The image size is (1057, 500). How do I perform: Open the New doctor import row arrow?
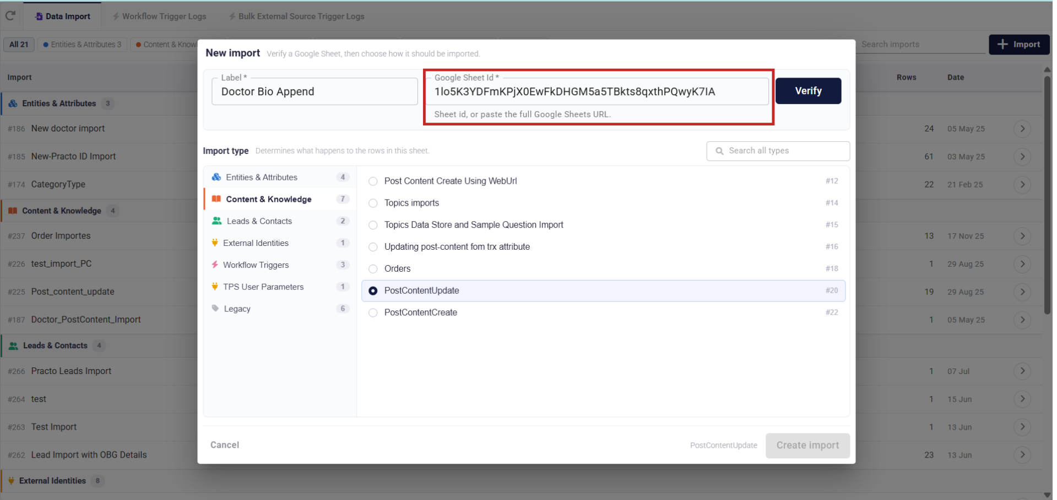(x=1022, y=129)
